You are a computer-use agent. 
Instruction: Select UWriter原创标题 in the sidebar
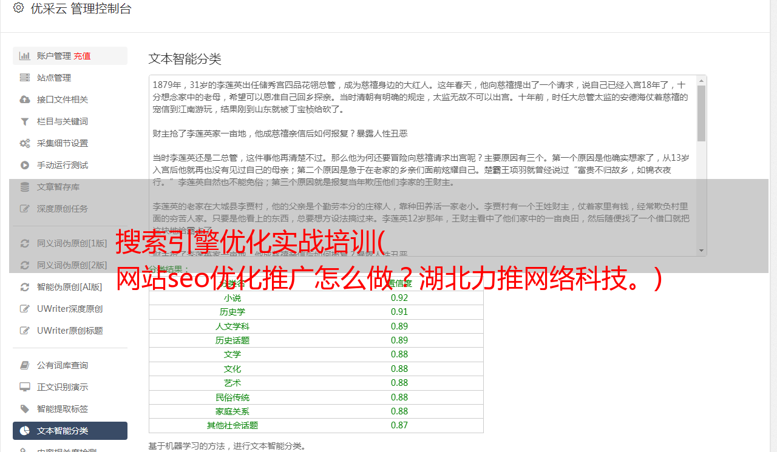70,331
